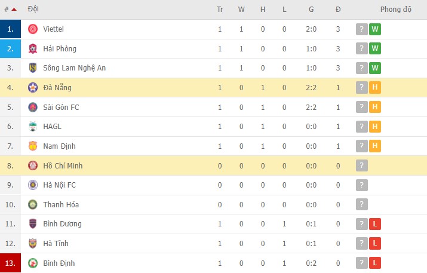Click Viettel's green W form badge
The width and height of the screenshot is (427, 273).
point(375,29)
